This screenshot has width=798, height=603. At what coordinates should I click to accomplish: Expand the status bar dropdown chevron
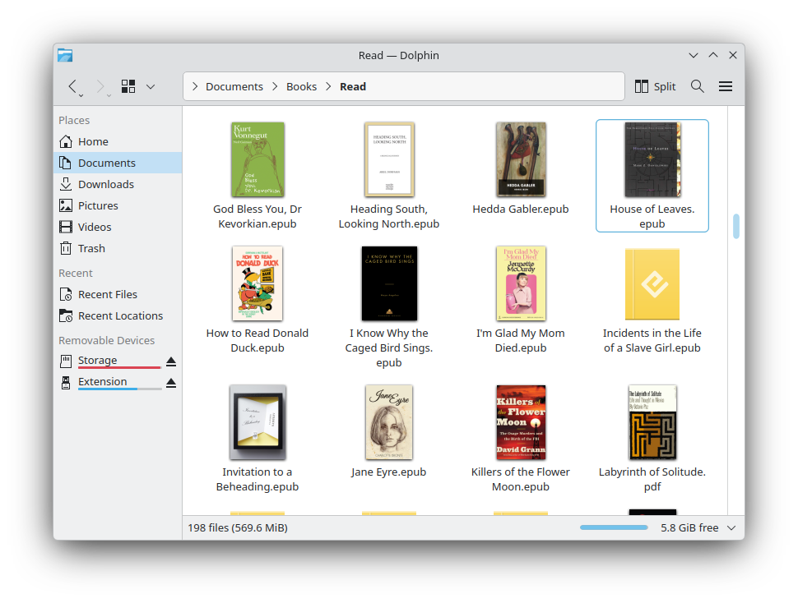click(x=731, y=527)
